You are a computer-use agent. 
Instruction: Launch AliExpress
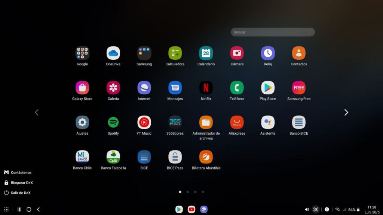point(236,123)
